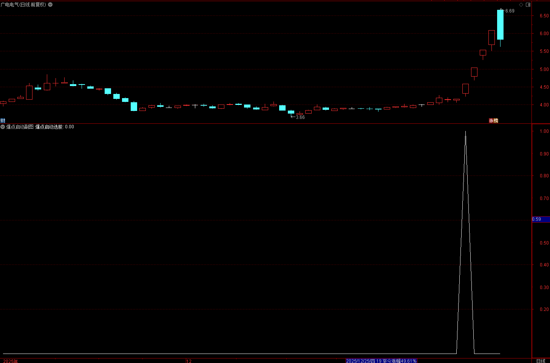Click the 日线 period button at bottom right

541,361
